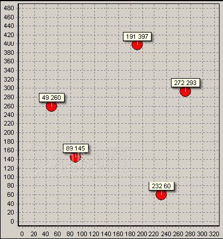Click the 480 value on vertical axis
This screenshot has width=223, height=239.
tap(9, 8)
